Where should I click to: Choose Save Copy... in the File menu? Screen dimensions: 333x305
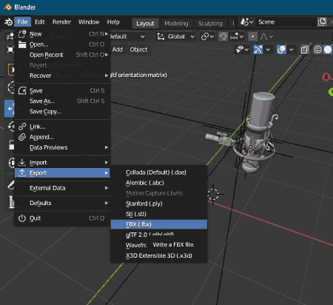click(x=62, y=112)
